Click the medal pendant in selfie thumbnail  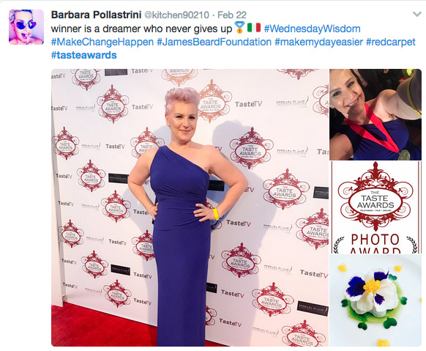[x=404, y=155]
